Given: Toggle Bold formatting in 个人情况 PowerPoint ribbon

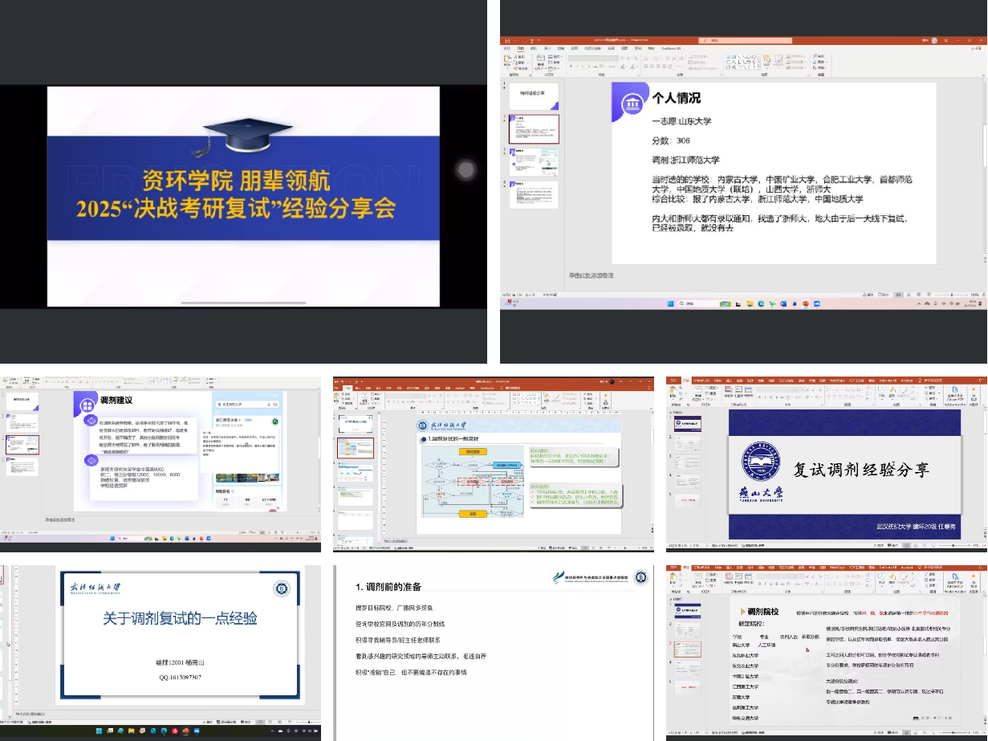Looking at the screenshot, I should pyautogui.click(x=571, y=67).
